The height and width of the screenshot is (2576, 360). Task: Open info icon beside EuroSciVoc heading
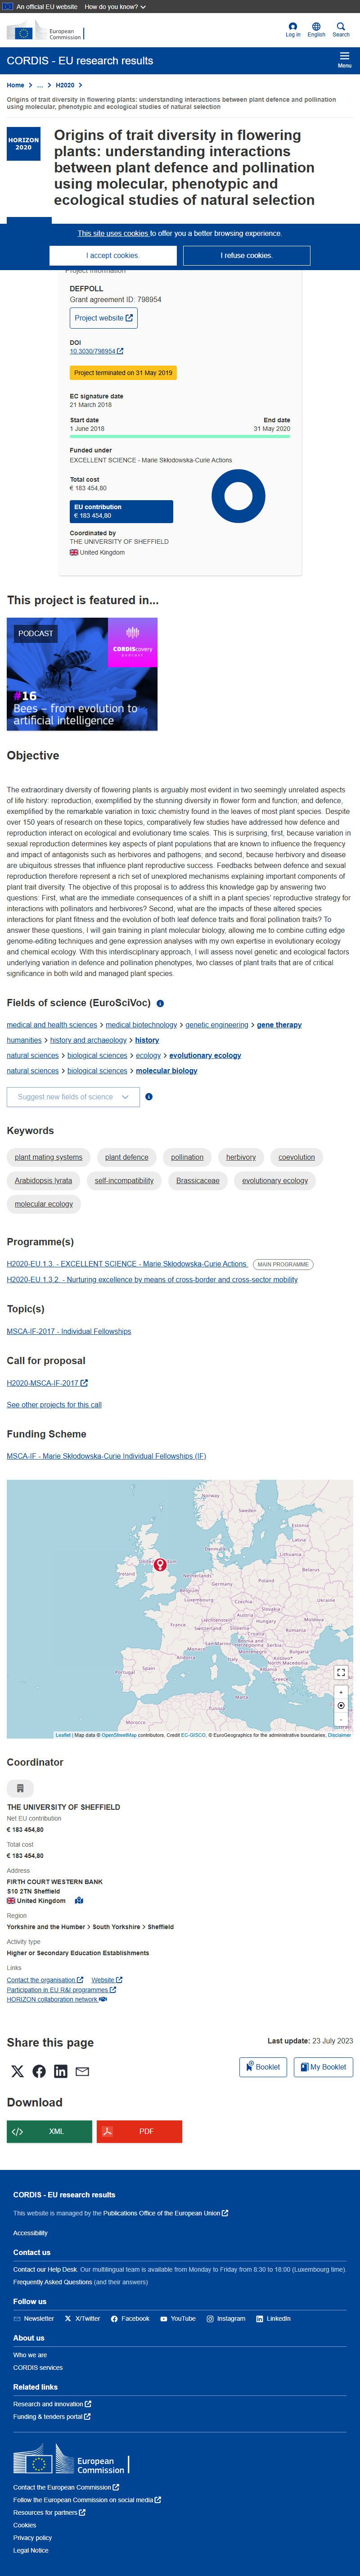160,1003
